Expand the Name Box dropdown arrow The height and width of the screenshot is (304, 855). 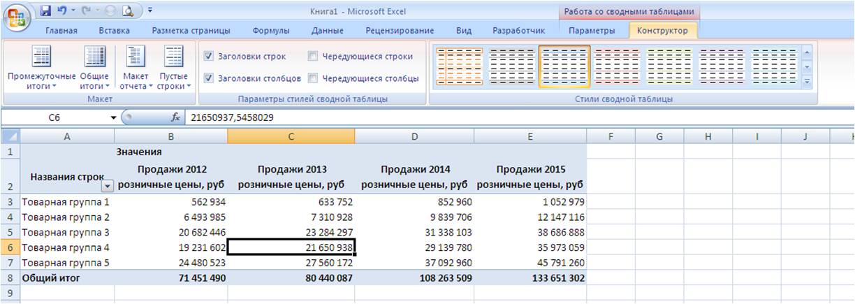114,118
